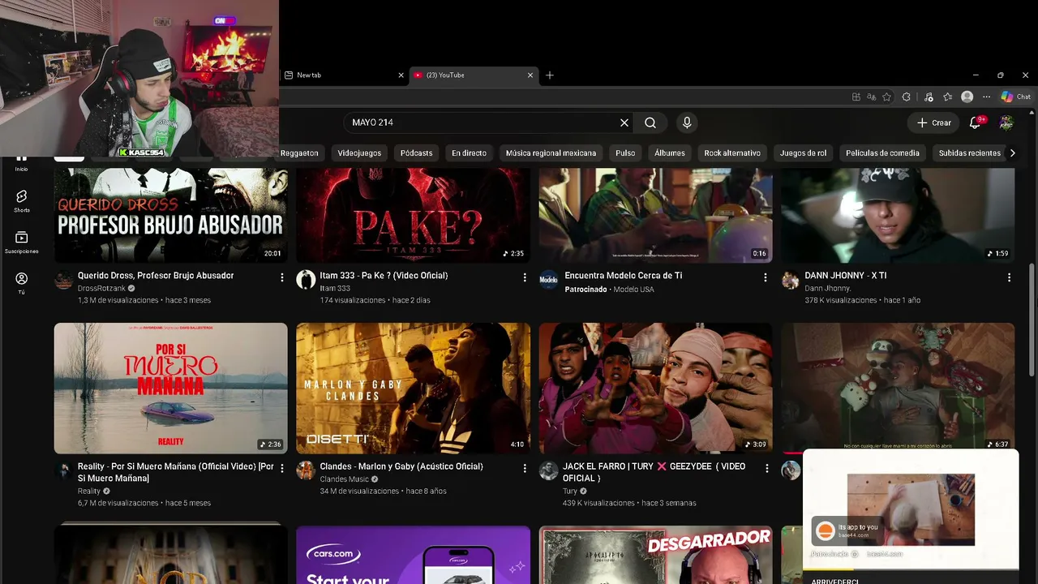The height and width of the screenshot is (584, 1038).
Task: Open the DANN JHONNY - X TI title
Action: click(x=846, y=276)
